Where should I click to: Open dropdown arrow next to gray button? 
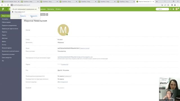[47, 15]
